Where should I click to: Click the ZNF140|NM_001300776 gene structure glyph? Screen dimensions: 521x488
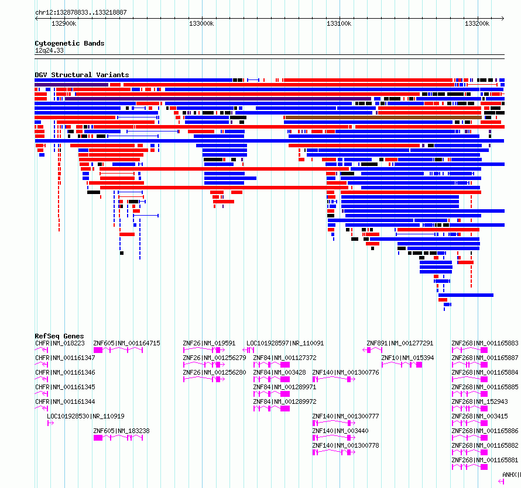coord(334,379)
